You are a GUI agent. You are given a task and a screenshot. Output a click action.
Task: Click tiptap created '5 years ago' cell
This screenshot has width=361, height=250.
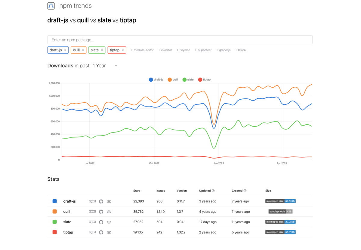[240, 232]
